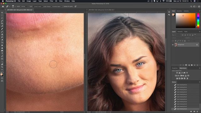The image size is (201, 113).
Task: Open the search icon in options bar
Action: (191, 6)
